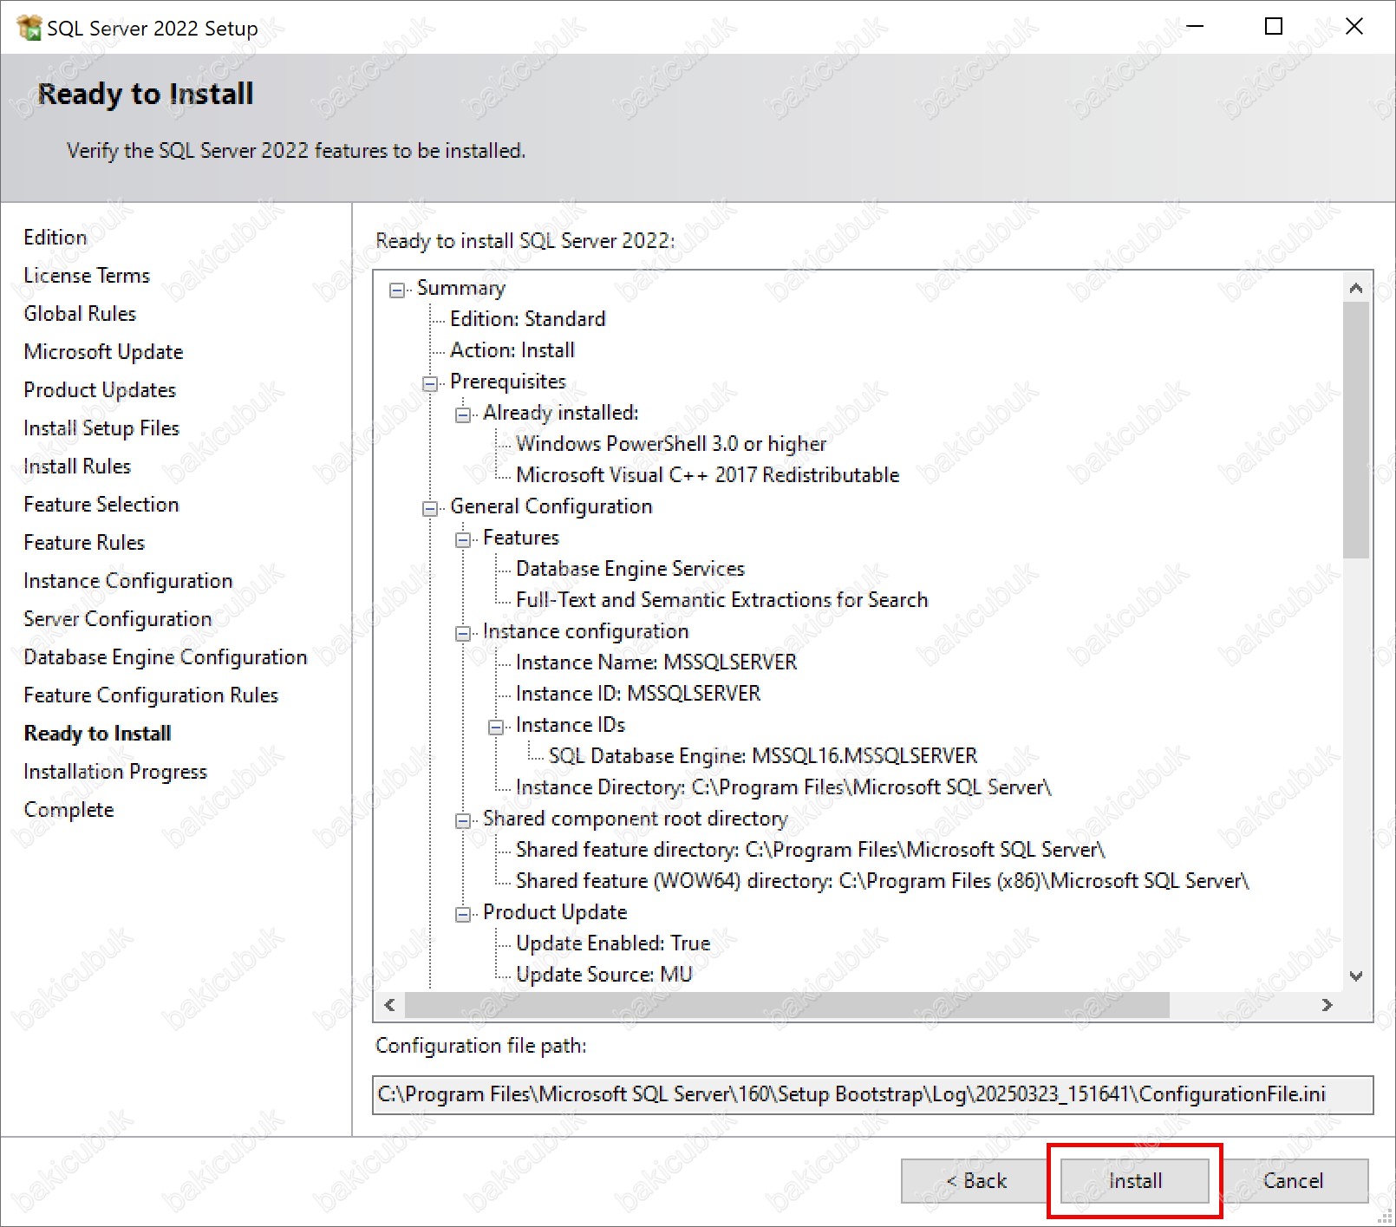Click the horizontal scrollbar thumb
Viewport: 1396px width, 1227px height.
787,1005
